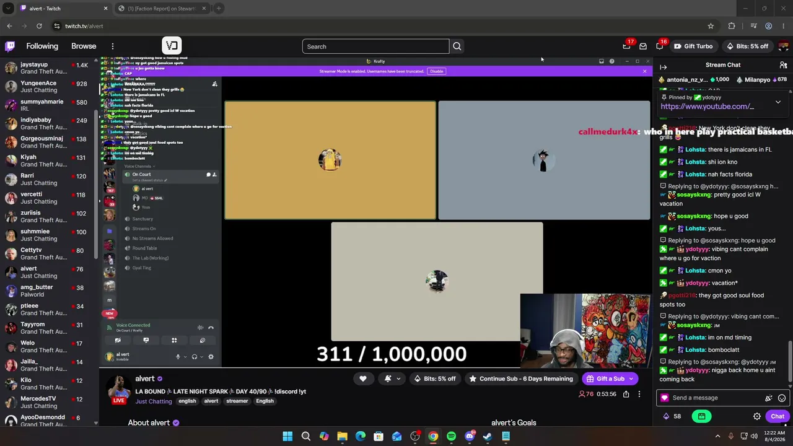Open the Just Chatting category link
The width and height of the screenshot is (793, 446).
[x=154, y=401]
